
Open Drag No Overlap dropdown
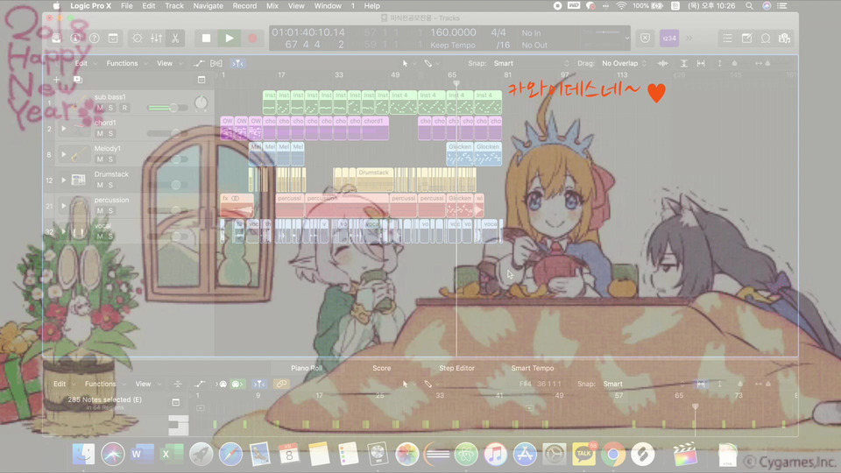625,63
